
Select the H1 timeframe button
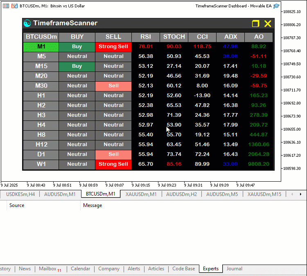41,96
